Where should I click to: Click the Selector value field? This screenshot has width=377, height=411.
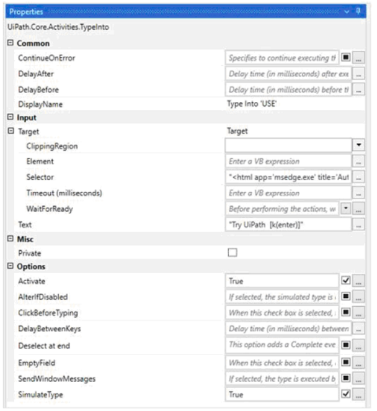point(288,177)
